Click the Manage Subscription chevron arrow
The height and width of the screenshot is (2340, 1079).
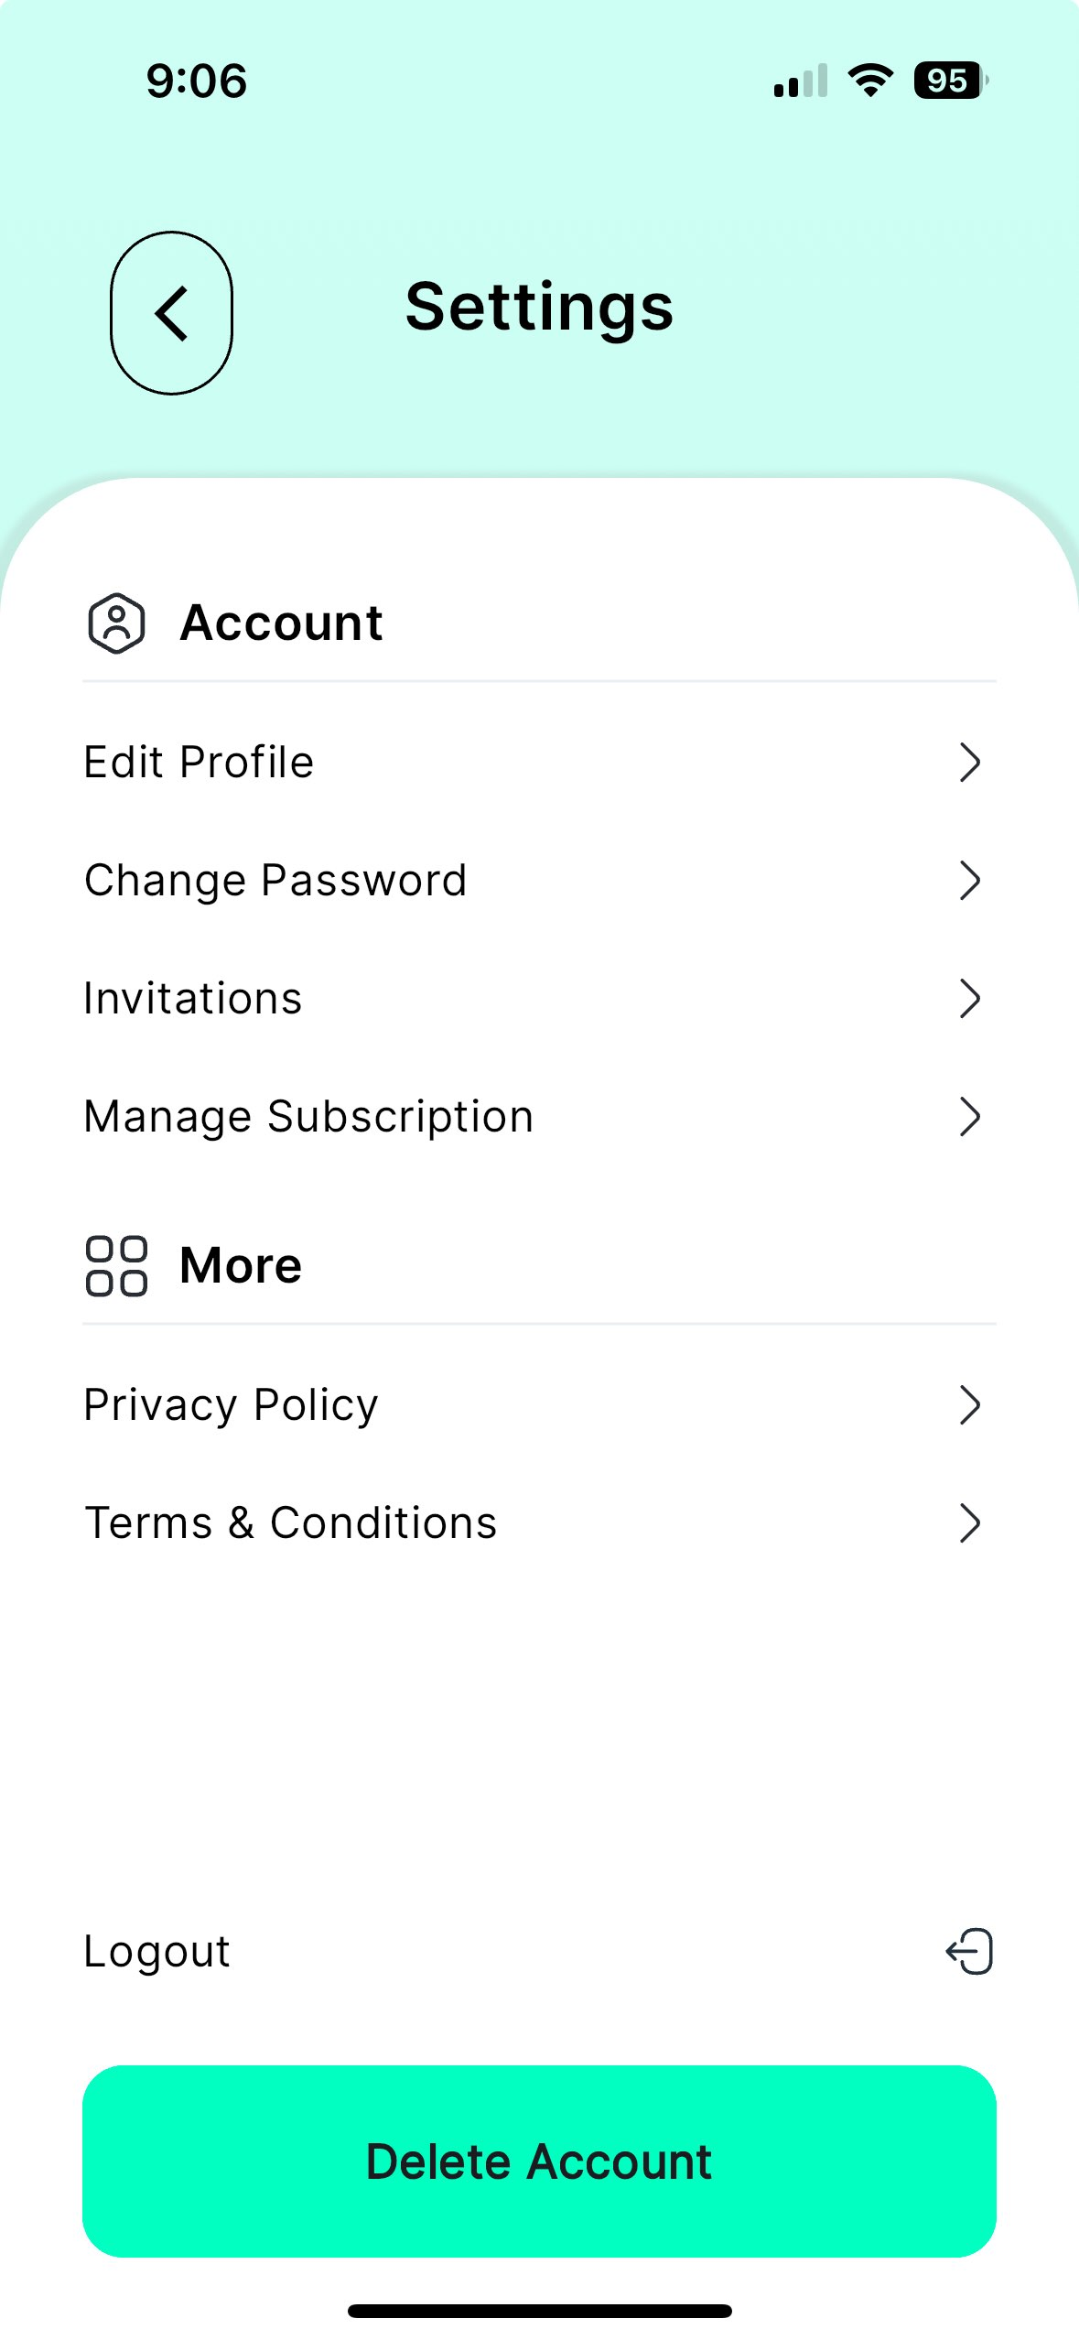[970, 1117]
